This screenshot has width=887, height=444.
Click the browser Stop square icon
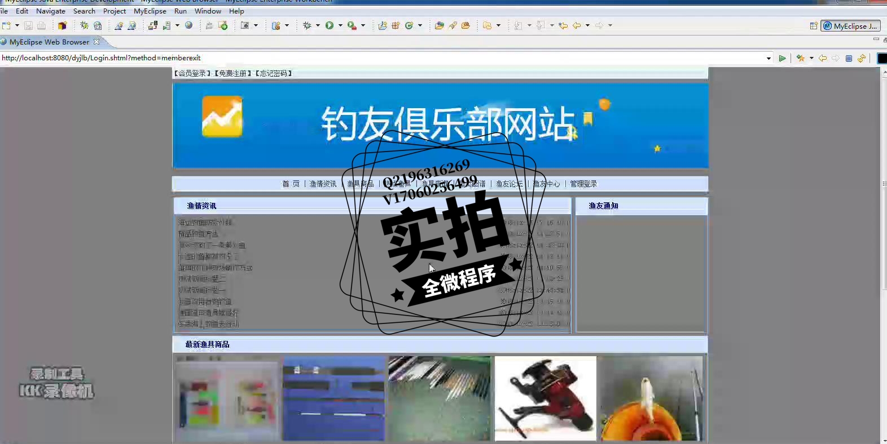pyautogui.click(x=849, y=58)
